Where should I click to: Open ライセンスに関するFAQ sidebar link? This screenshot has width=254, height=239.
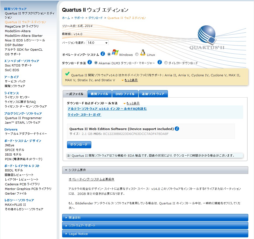tap(20, 102)
